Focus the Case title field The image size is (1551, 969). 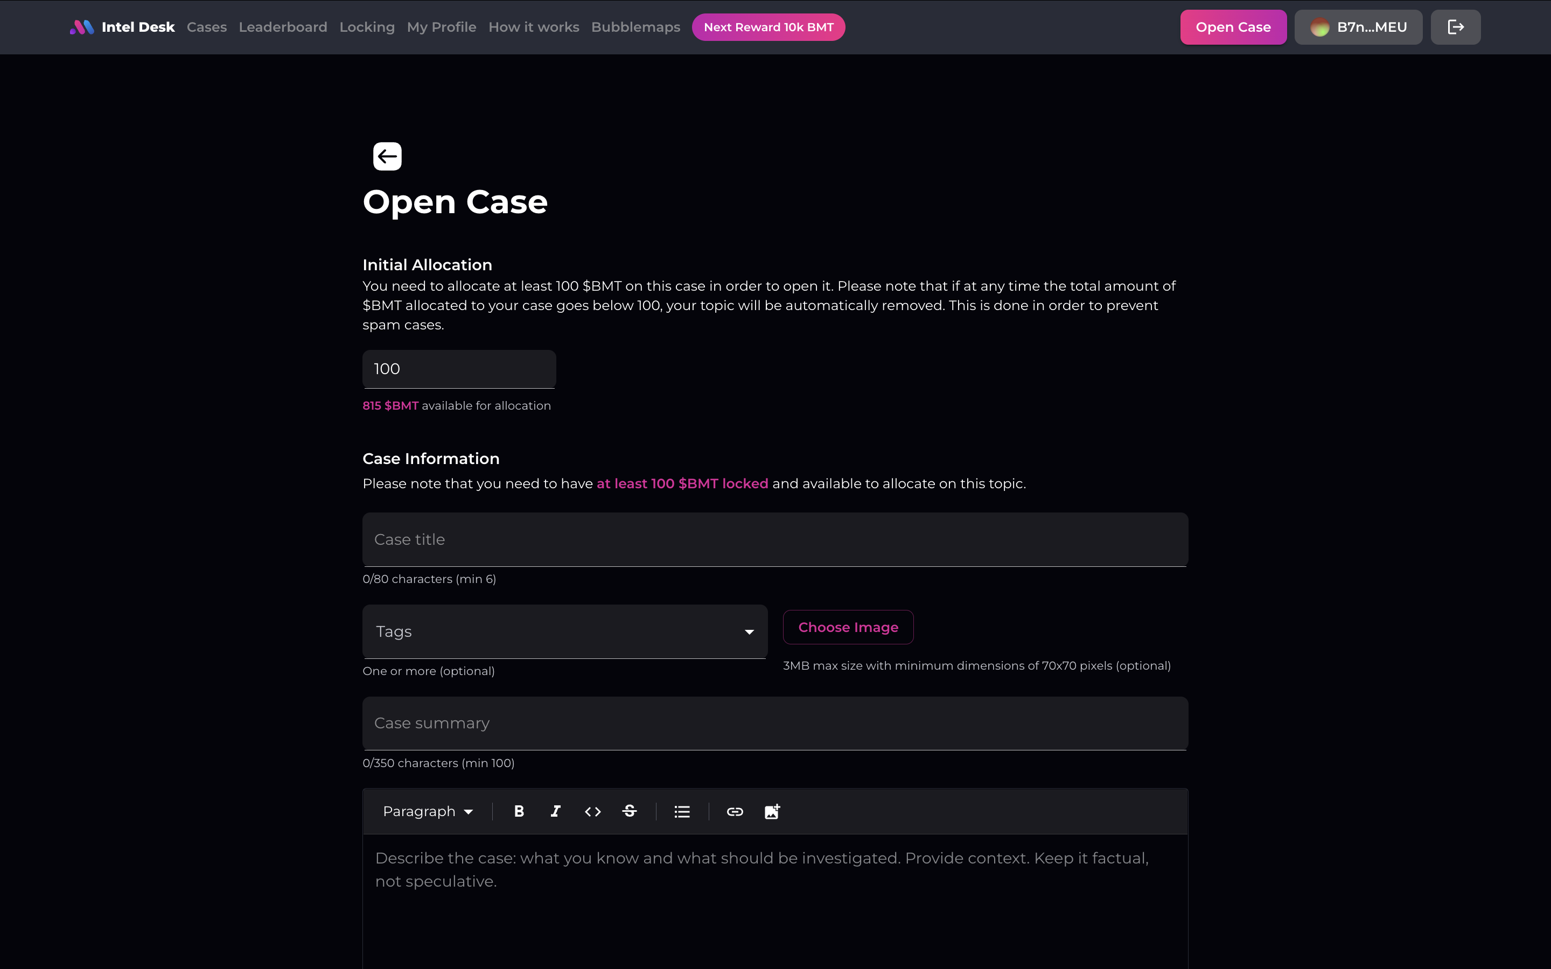(775, 539)
